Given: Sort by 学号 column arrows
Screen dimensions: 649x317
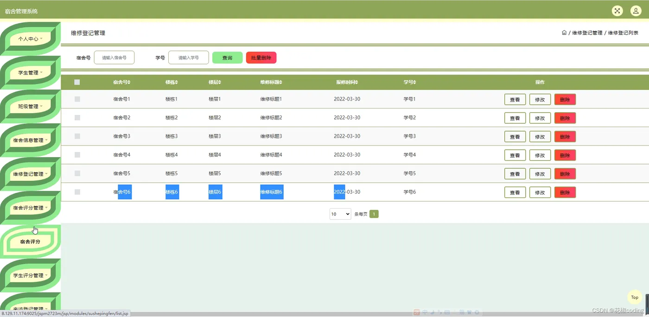Looking at the screenshot, I should pyautogui.click(x=414, y=82).
